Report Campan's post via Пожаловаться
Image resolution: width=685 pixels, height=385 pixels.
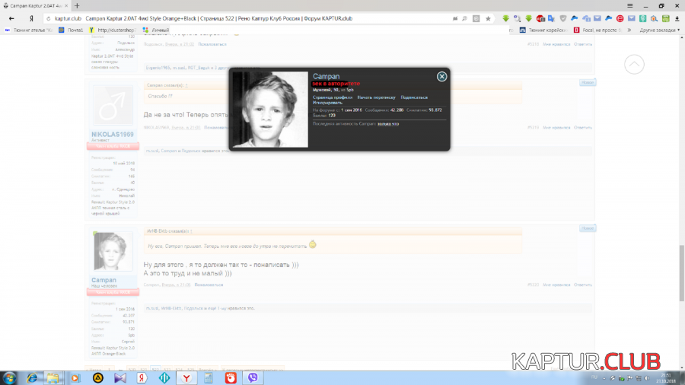click(209, 285)
